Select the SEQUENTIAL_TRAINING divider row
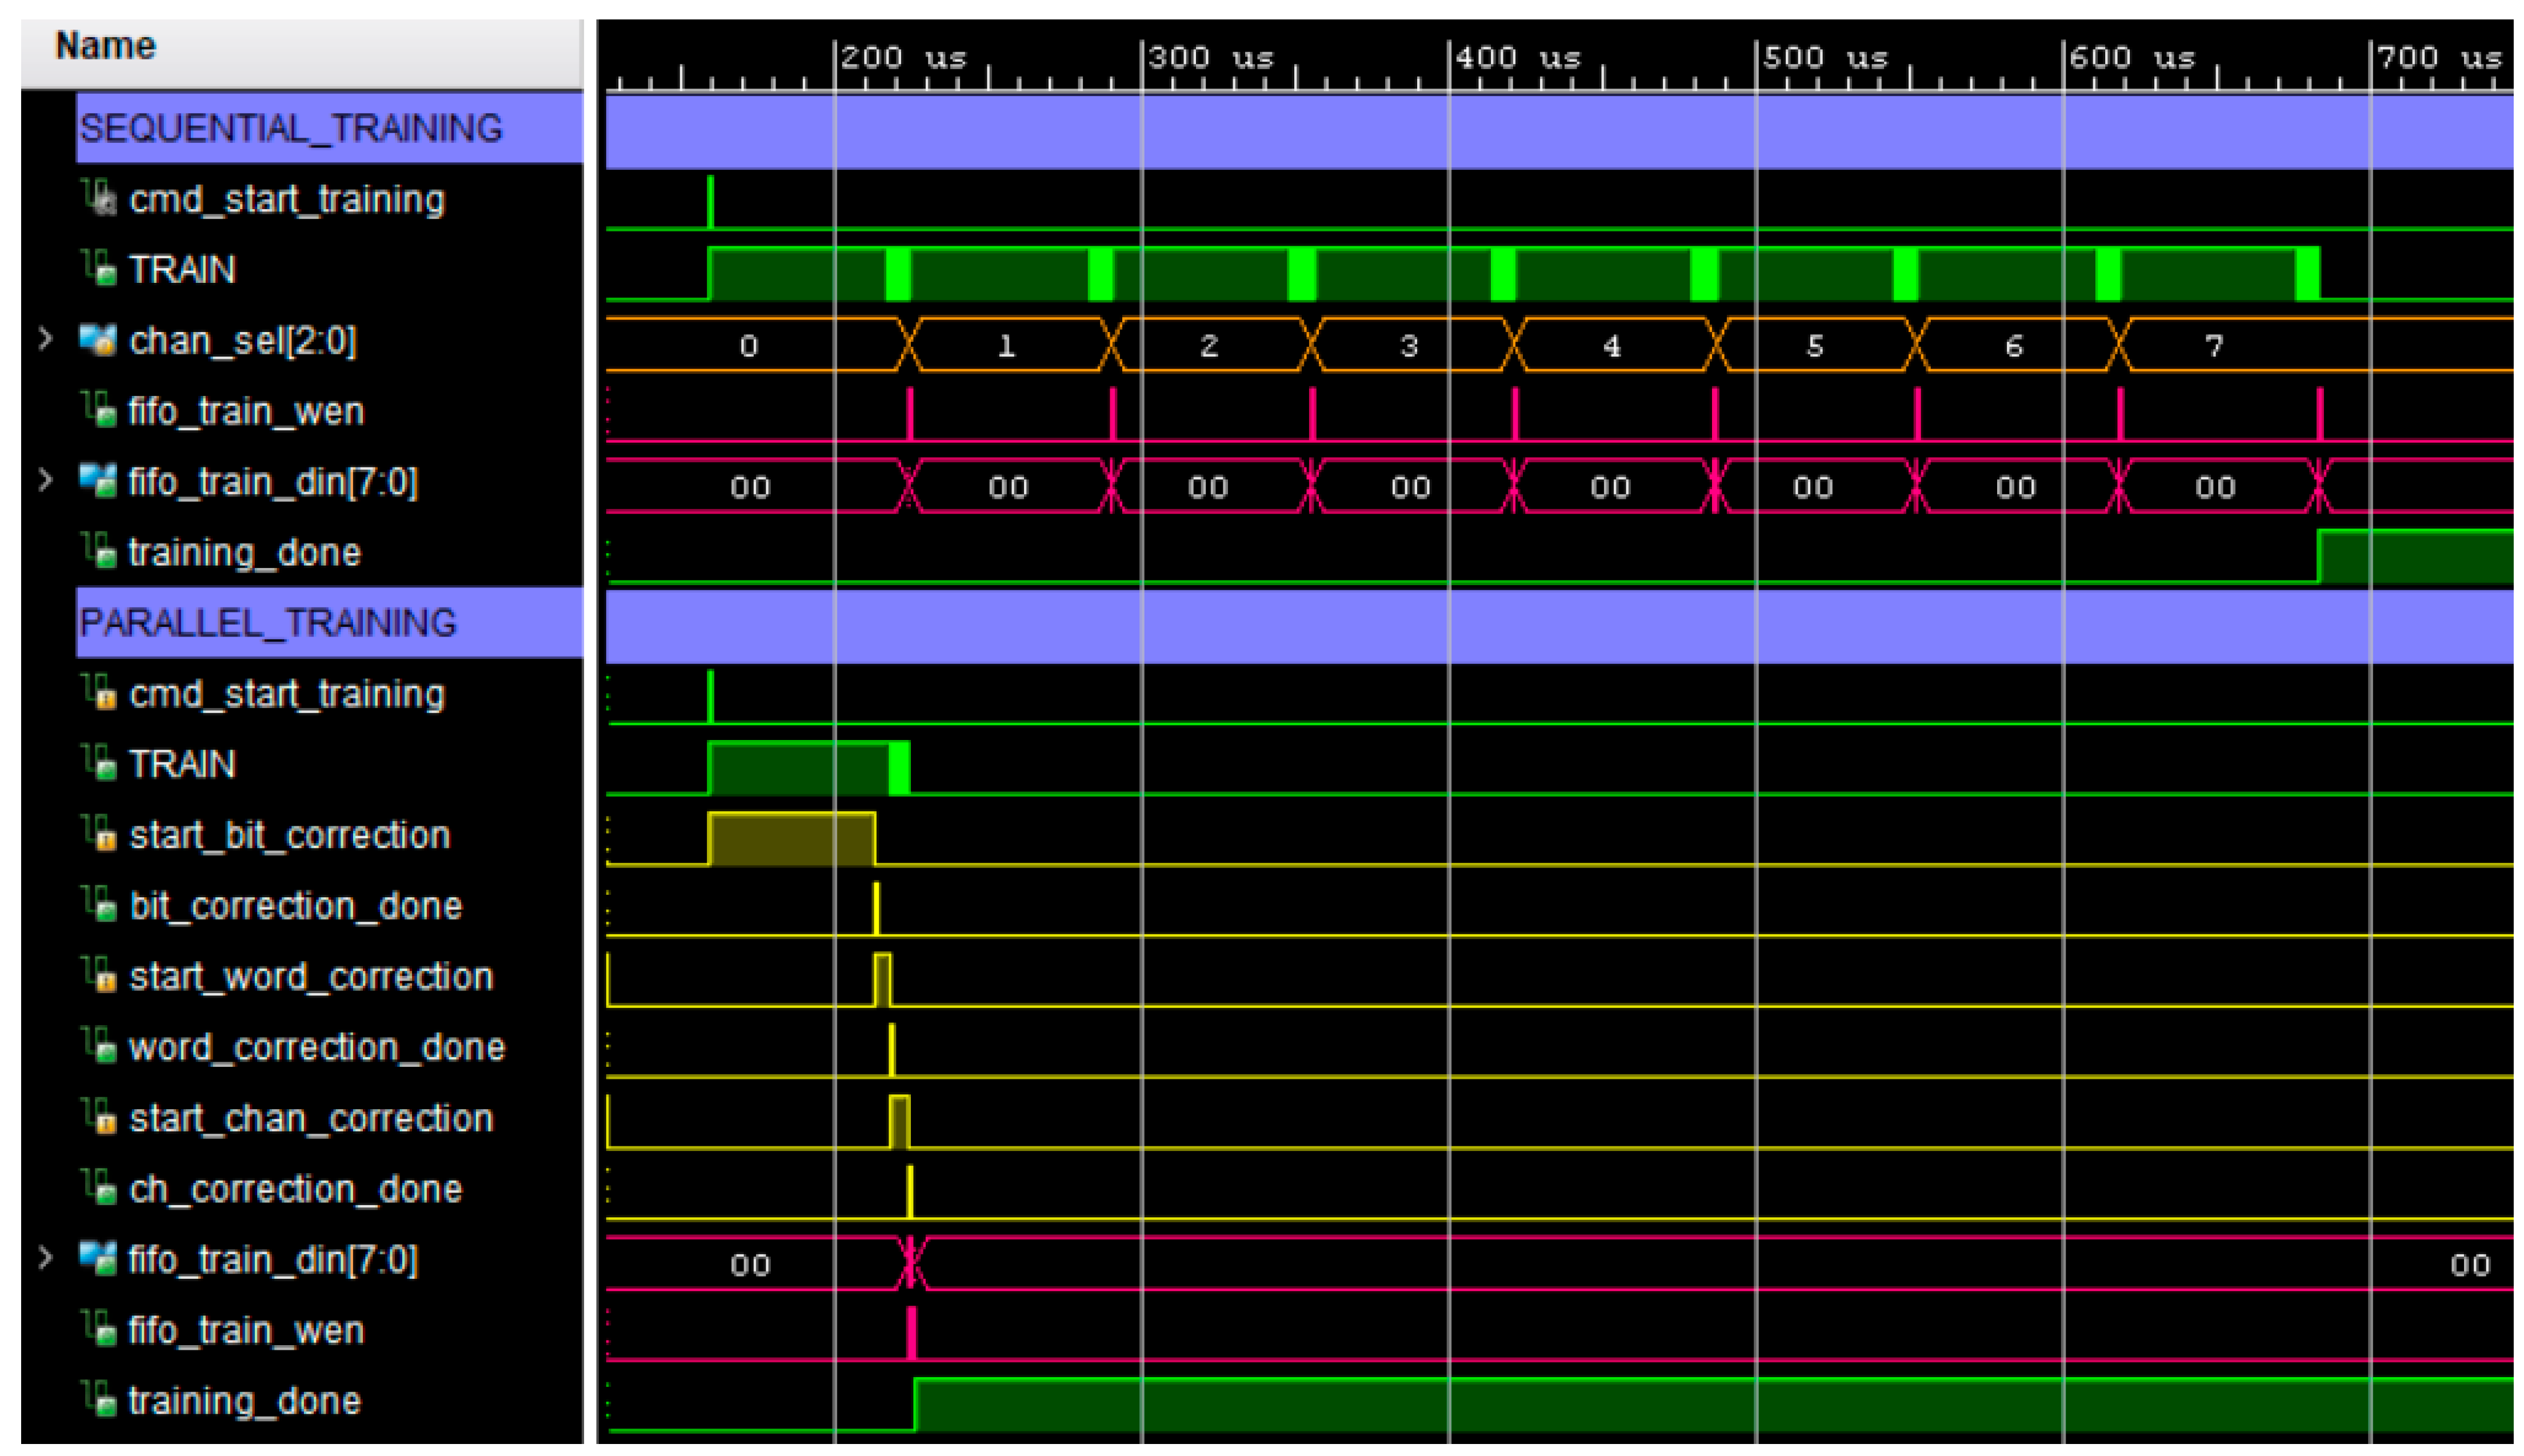This screenshot has width=2524, height=1456. tap(290, 128)
